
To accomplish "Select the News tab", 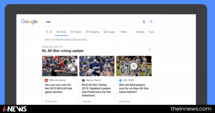I will (x=61, y=32).
